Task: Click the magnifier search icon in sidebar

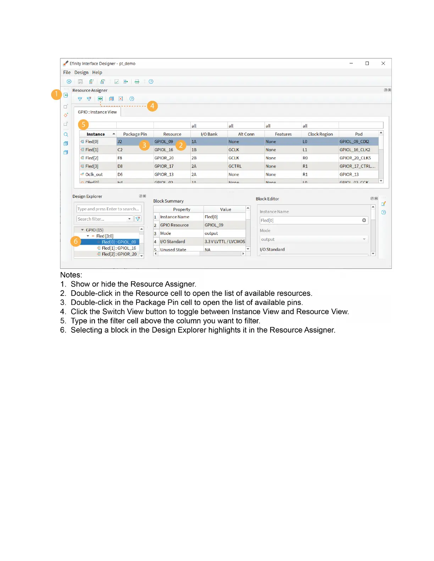Action: point(66,135)
